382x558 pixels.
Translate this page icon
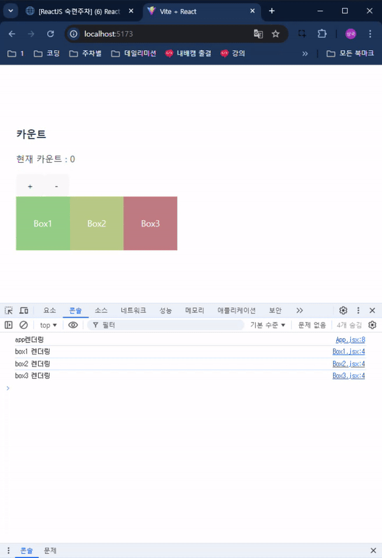coord(258,34)
